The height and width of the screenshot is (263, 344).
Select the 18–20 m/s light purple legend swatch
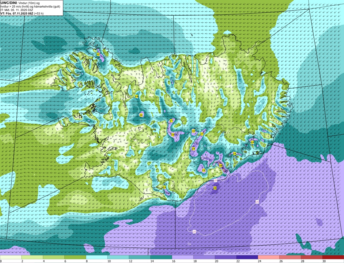coord(204,257)
